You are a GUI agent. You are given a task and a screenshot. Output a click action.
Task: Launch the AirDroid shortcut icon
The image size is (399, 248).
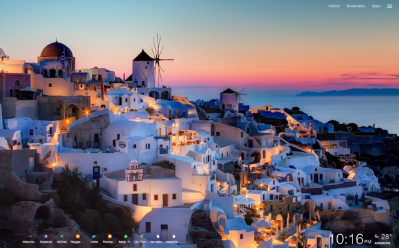pos(62,236)
